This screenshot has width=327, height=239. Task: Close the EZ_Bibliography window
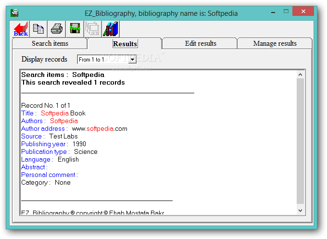pyautogui.click(x=303, y=11)
